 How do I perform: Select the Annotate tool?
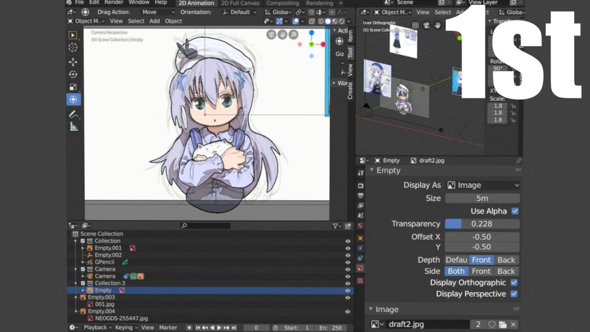(x=73, y=114)
